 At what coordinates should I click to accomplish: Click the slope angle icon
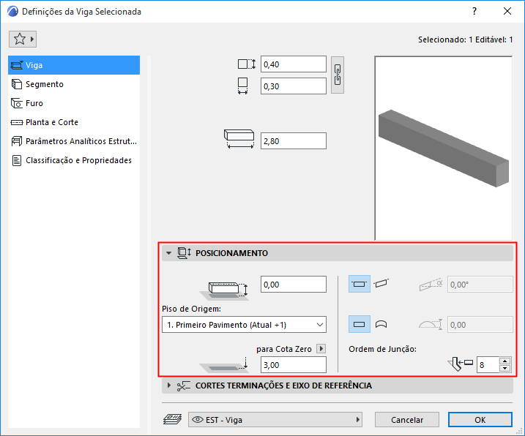tap(431, 285)
